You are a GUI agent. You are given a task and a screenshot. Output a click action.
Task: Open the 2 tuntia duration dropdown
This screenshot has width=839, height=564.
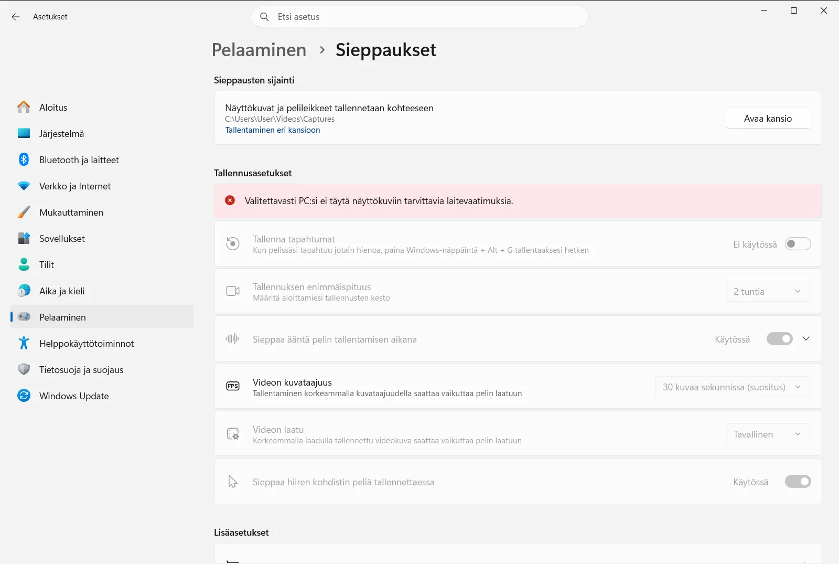768,292
